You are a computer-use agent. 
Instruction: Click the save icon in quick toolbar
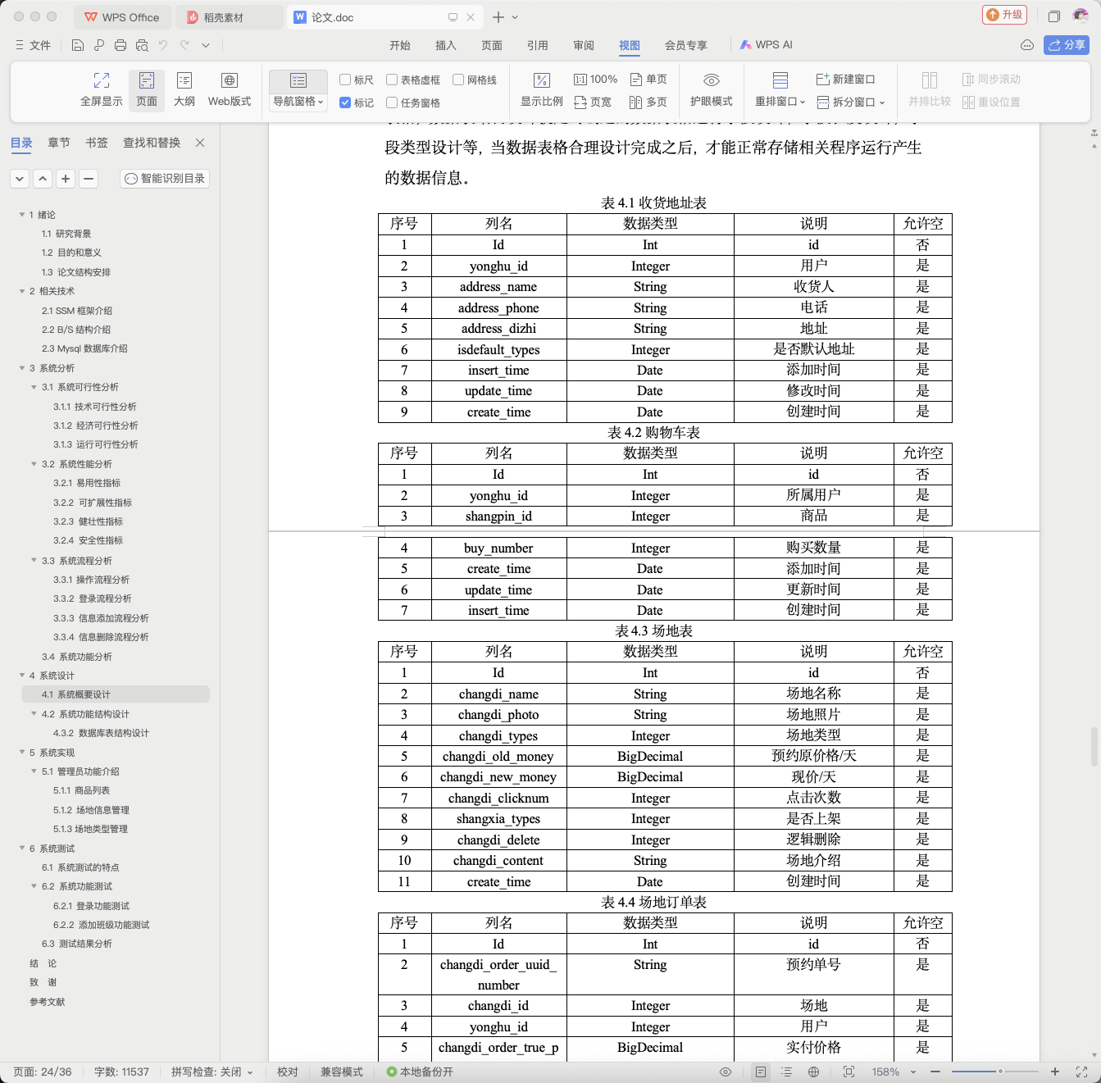[78, 45]
